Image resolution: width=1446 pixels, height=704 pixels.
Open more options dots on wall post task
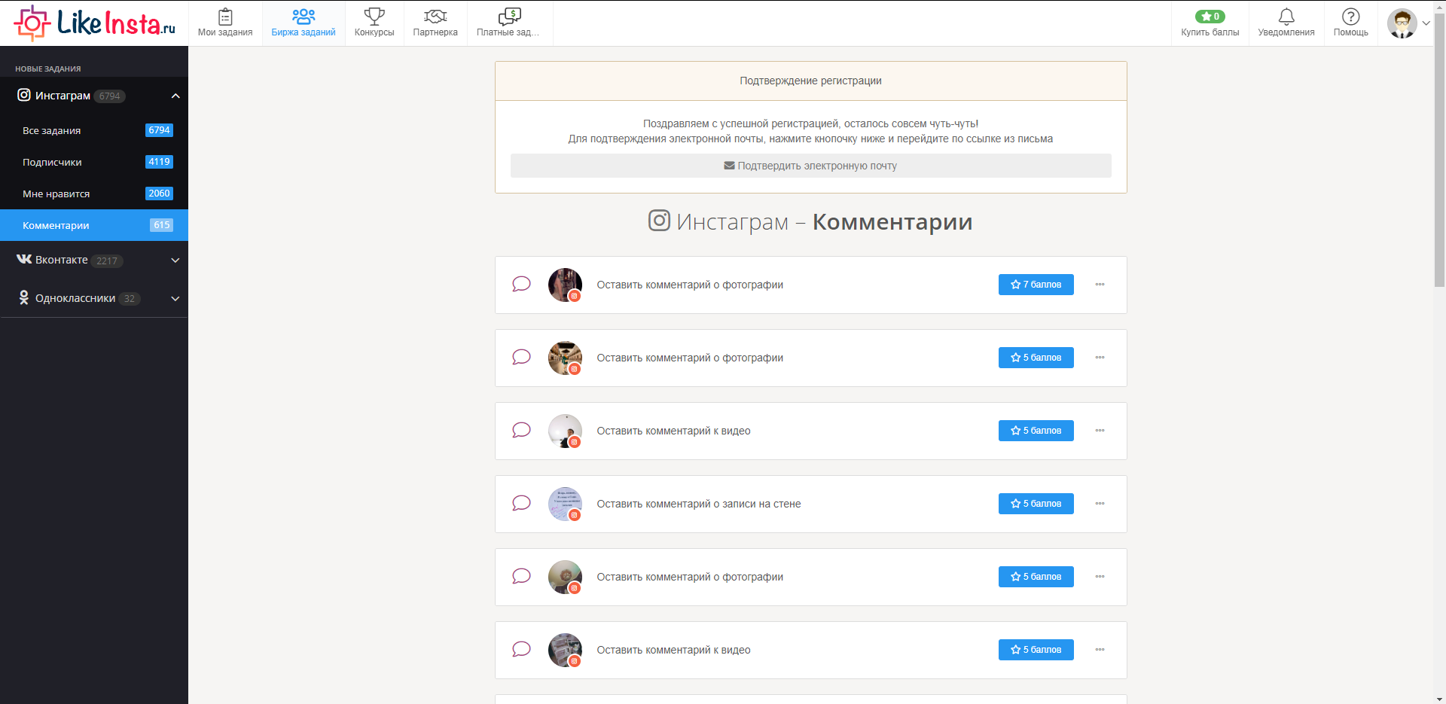pos(1100,504)
